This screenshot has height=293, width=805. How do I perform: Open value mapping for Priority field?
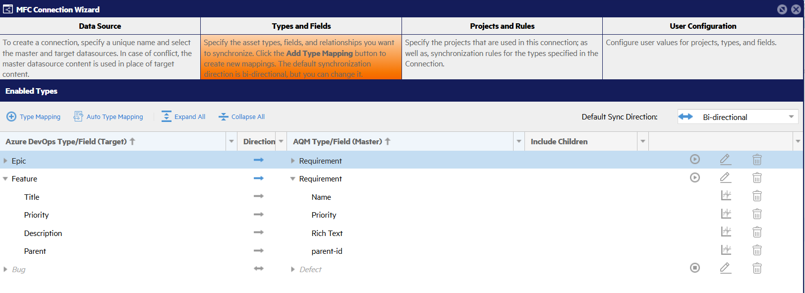(726, 214)
